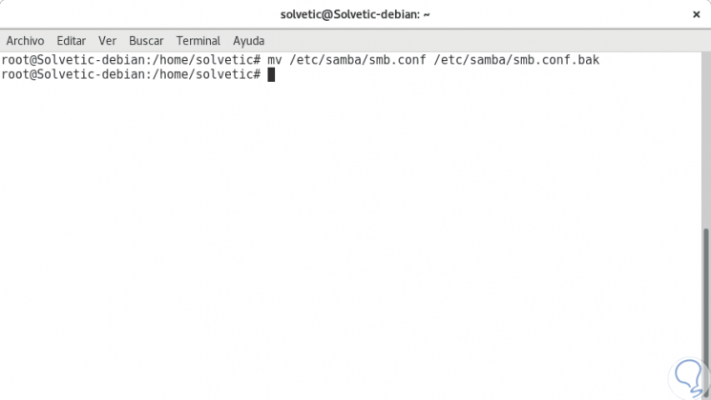Open the Editar menu
Viewport: 711px width, 400px height.
pos(72,41)
